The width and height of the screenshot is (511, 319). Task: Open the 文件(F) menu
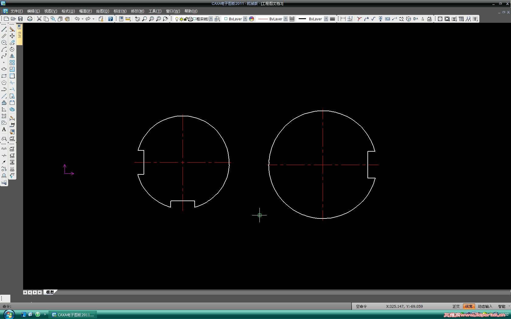16,11
